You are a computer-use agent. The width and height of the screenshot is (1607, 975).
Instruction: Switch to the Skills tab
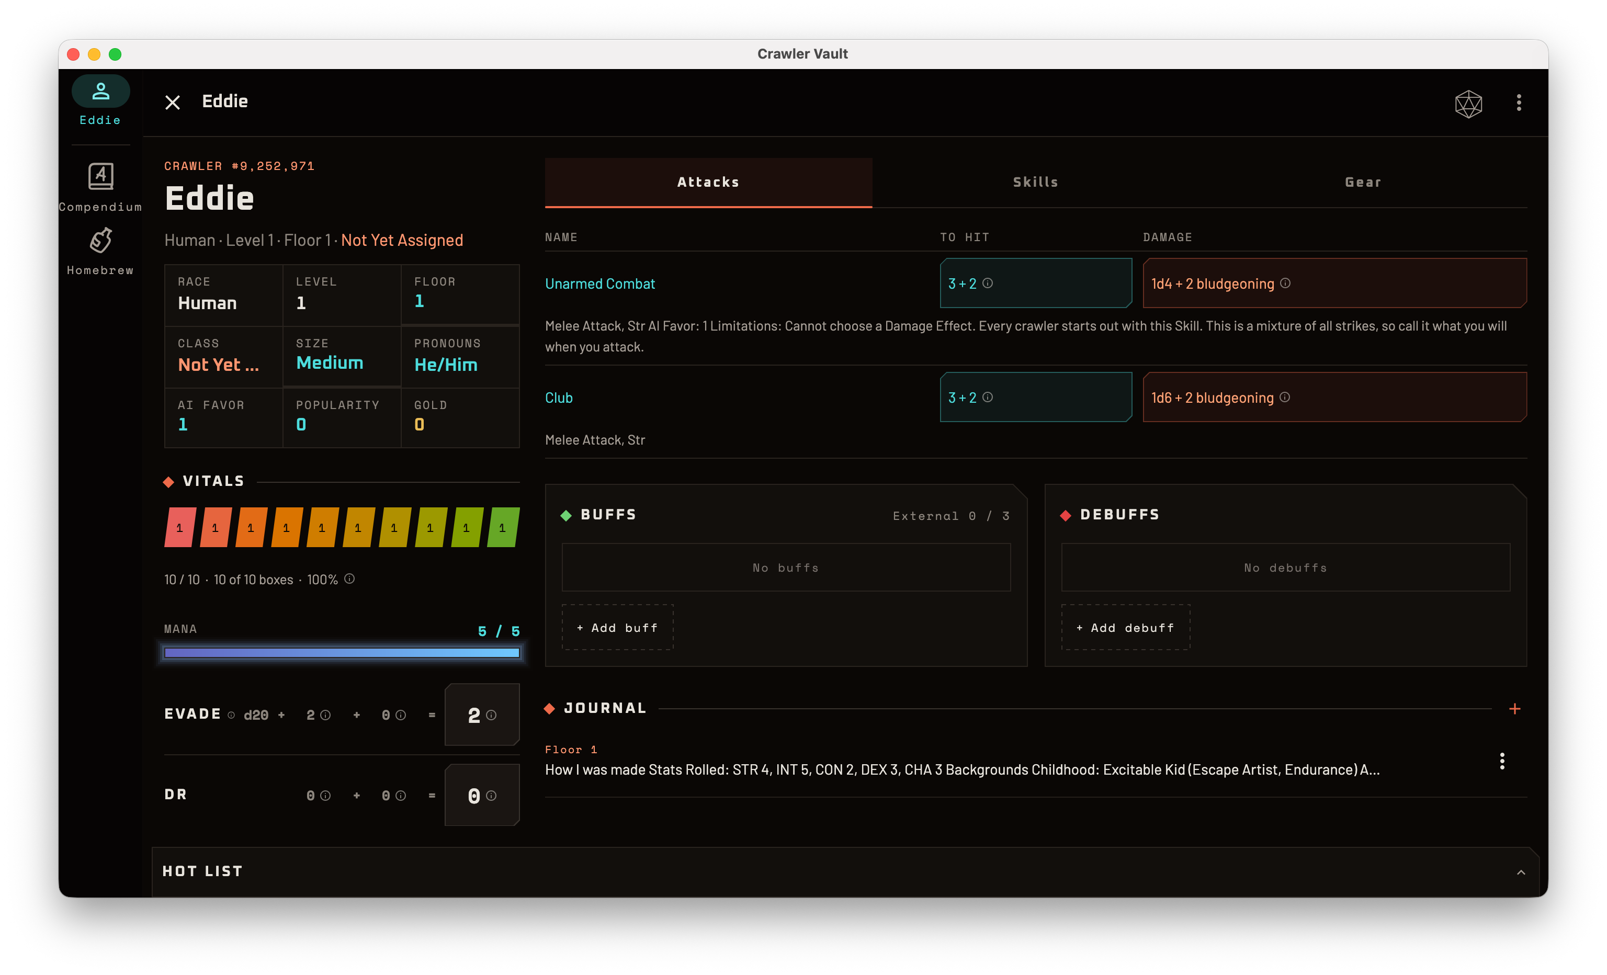pos(1036,182)
